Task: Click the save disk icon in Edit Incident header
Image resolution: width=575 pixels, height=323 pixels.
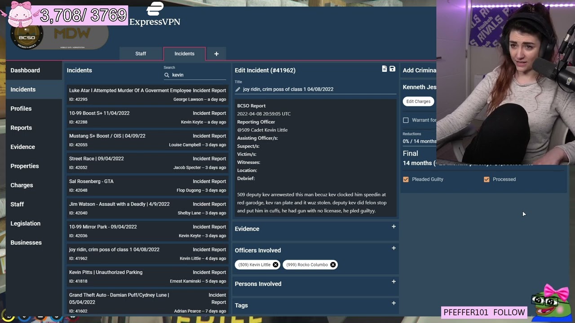Action: point(392,69)
